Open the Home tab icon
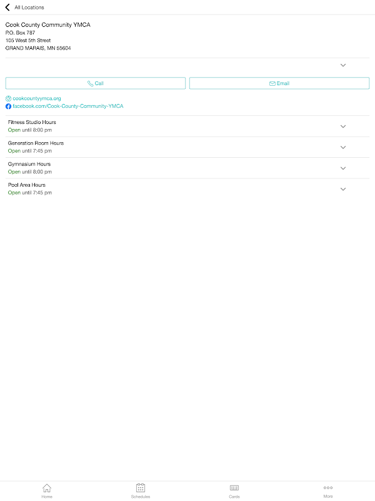Viewport: 375px width, 501px height. (47, 488)
